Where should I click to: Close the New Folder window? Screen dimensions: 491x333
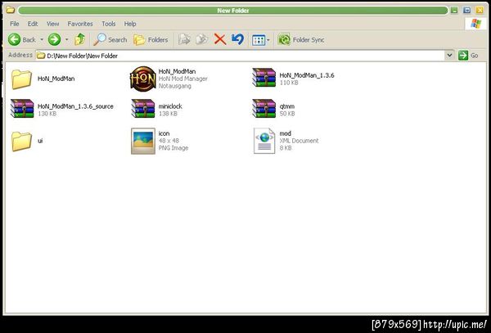480,11
